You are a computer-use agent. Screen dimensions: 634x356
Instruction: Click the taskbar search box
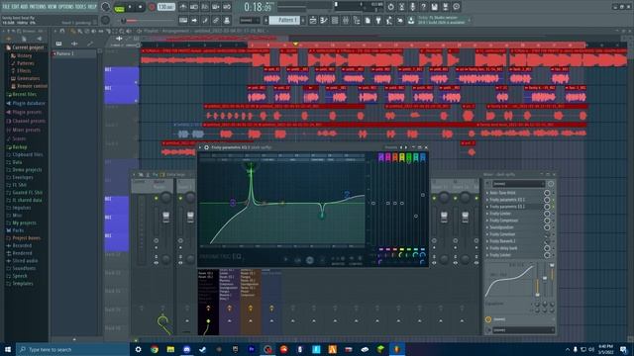pyautogui.click(x=72, y=349)
